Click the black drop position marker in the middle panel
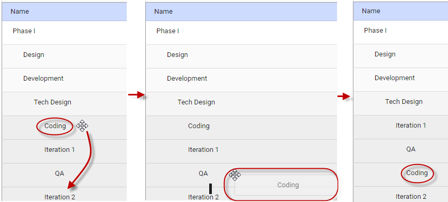The height and width of the screenshot is (202, 448). click(211, 189)
